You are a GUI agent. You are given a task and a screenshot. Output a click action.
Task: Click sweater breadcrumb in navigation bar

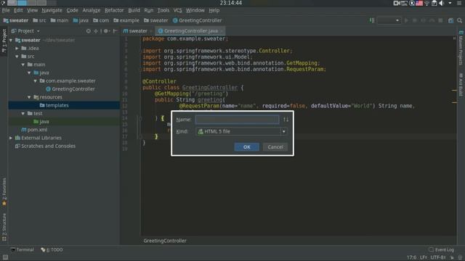[15, 20]
